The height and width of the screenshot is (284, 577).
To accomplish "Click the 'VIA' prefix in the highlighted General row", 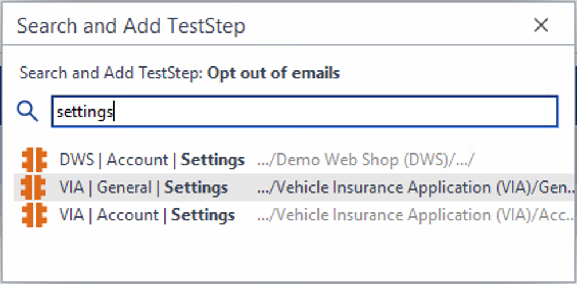I will pos(71,188).
